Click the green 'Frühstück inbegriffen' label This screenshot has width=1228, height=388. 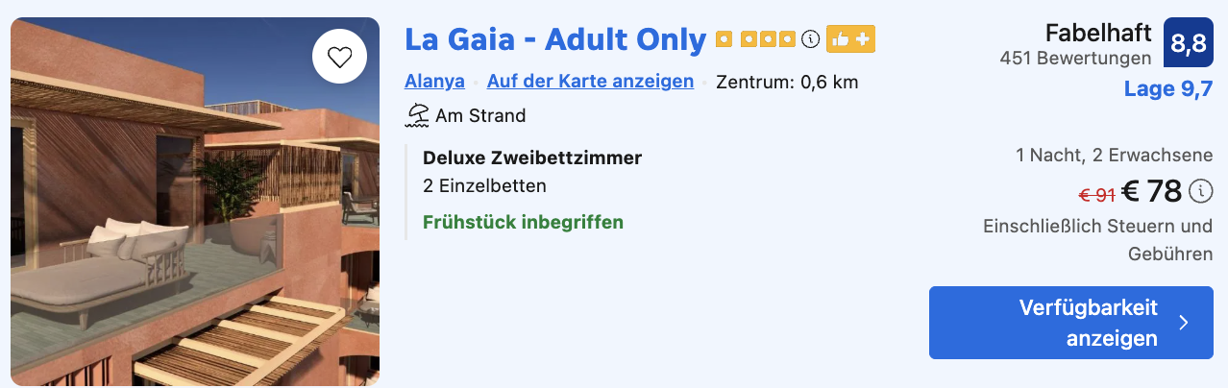523,223
